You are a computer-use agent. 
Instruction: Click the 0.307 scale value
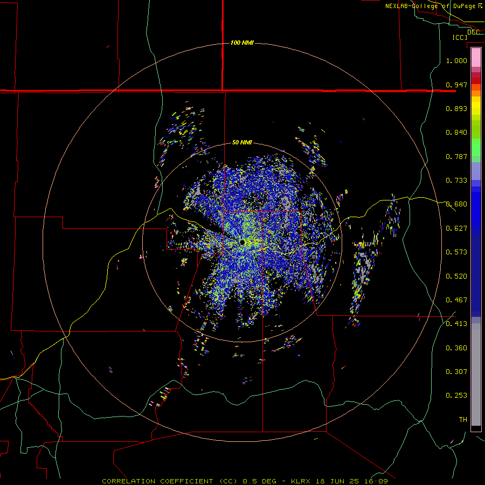(x=456, y=371)
